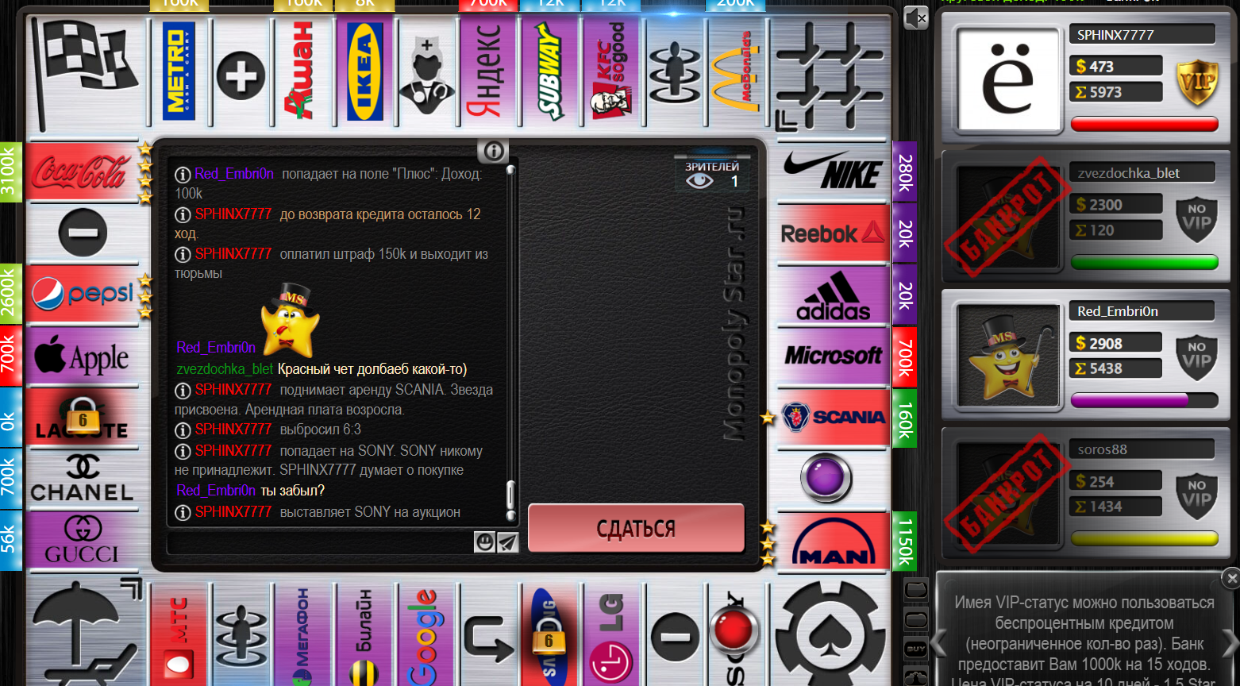This screenshot has height=686, width=1240.
Task: Open the locked Lacoste cell
Action: pyautogui.click(x=83, y=417)
